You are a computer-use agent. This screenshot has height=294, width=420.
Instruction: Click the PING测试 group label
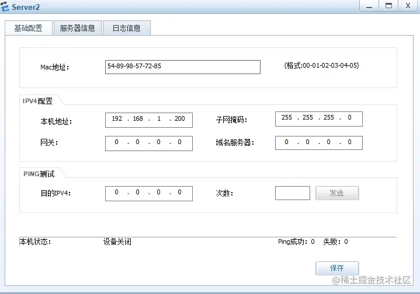point(39,174)
